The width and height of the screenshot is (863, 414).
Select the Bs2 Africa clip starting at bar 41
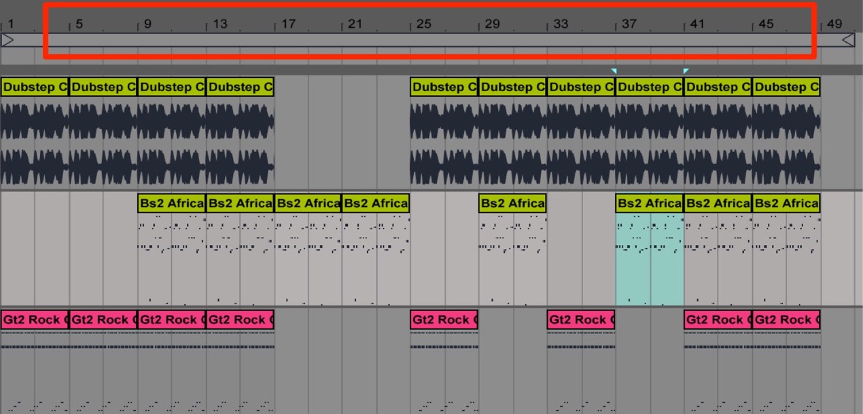[x=718, y=203]
